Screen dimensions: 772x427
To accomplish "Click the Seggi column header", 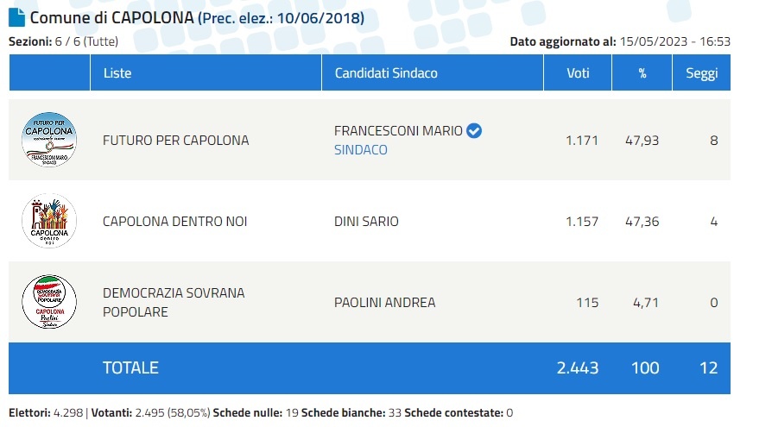I will click(701, 73).
